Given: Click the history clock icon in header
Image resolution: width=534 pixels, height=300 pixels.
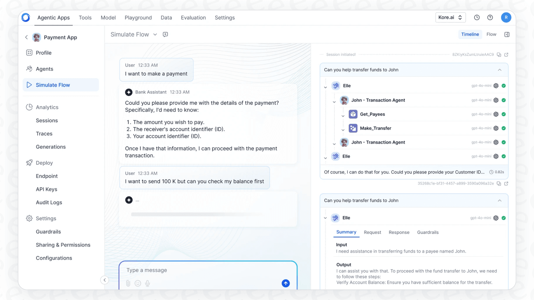Looking at the screenshot, I should [477, 18].
